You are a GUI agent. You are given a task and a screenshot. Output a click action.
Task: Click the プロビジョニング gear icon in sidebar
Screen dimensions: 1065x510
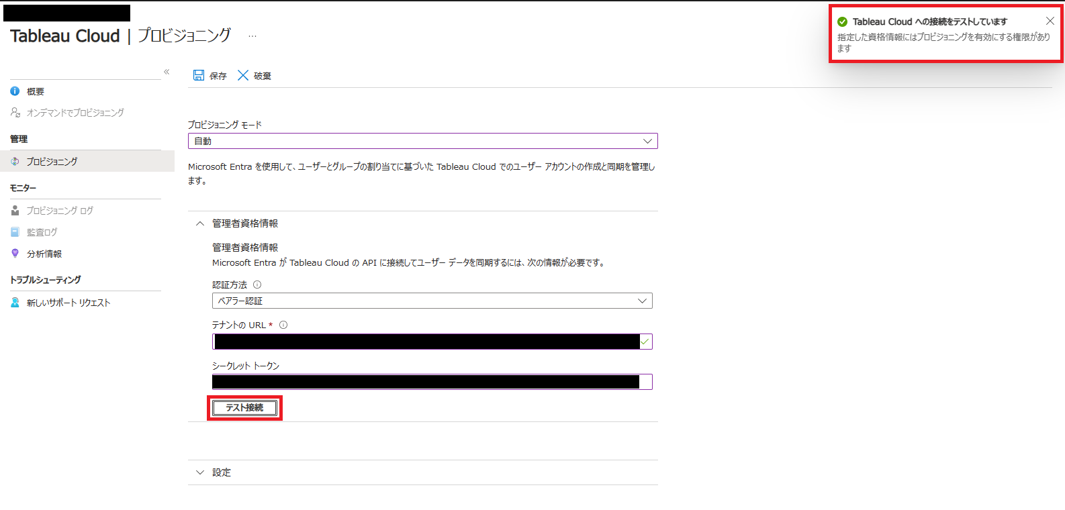tap(15, 162)
